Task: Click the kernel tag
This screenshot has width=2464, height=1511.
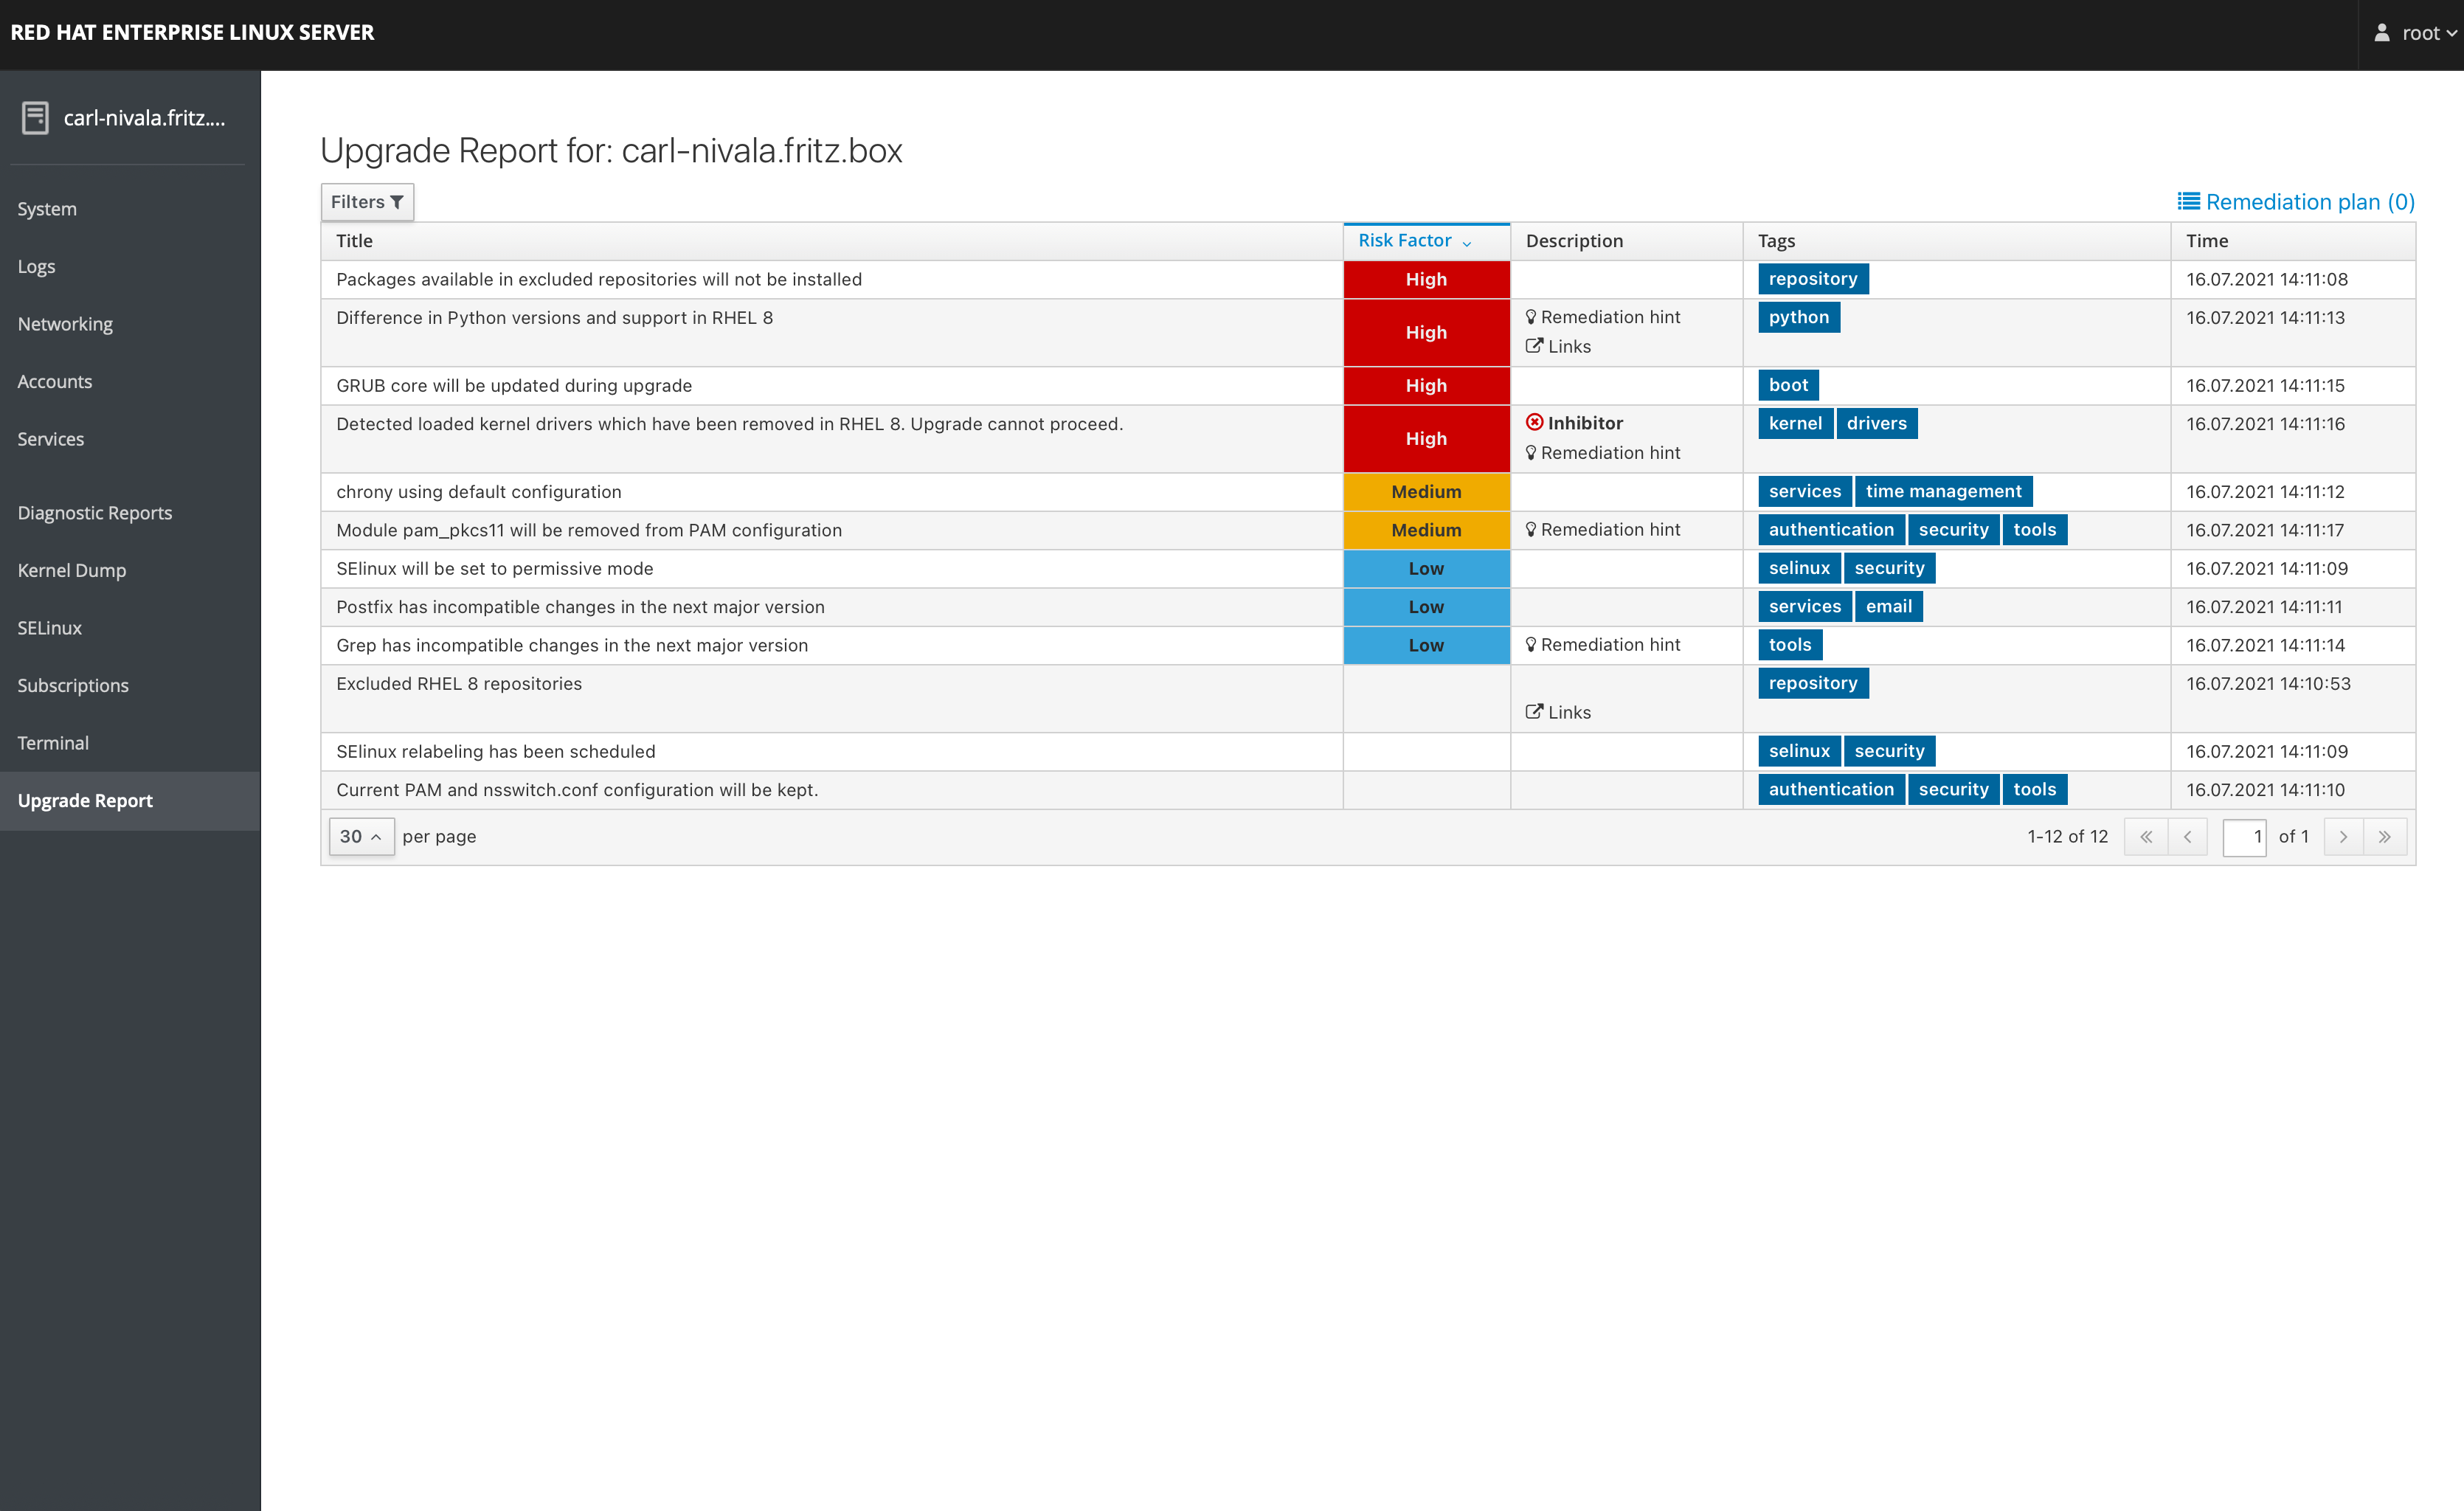Action: pyautogui.click(x=1795, y=423)
